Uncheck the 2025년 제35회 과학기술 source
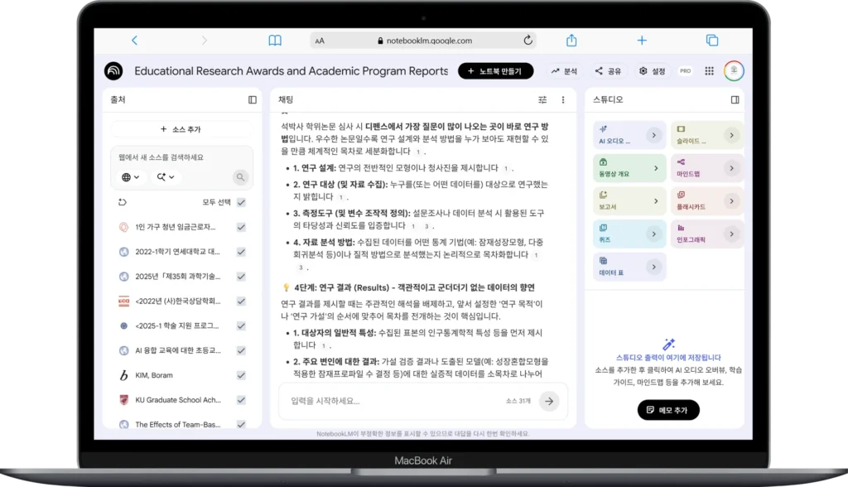Image resolution: width=848 pixels, height=487 pixels. click(241, 277)
